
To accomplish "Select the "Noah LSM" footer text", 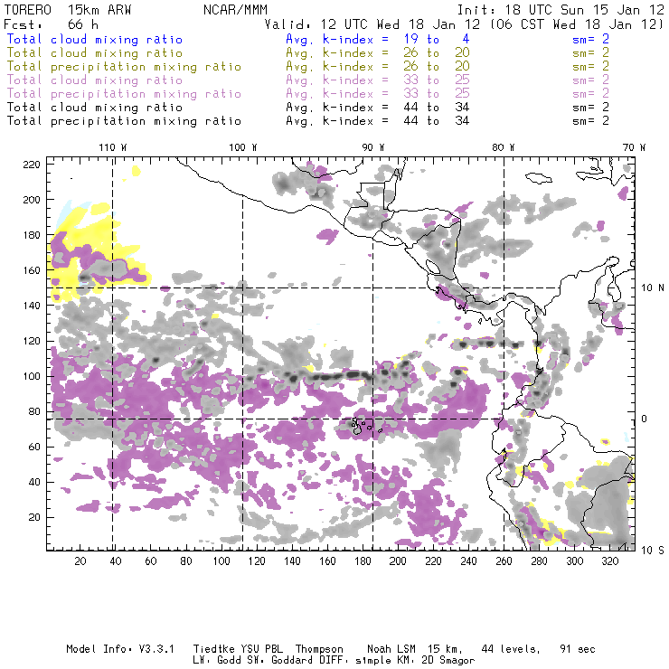I will 391,649.
